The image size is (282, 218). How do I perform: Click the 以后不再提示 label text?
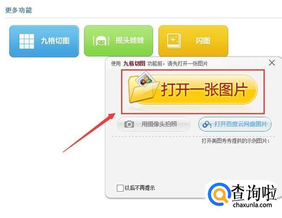[x=140, y=188]
